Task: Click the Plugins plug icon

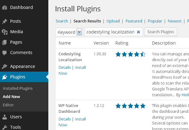Action: pos(5,77)
